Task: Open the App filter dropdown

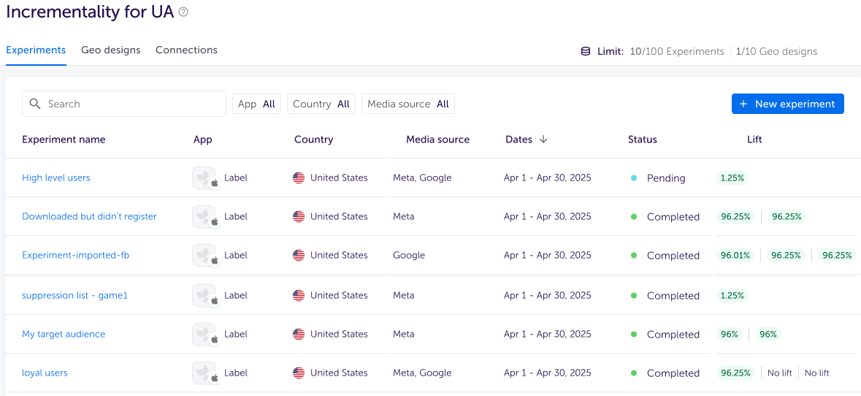Action: [256, 104]
